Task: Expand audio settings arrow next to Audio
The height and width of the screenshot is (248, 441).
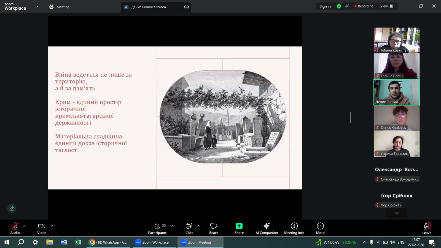Action: (x=24, y=226)
